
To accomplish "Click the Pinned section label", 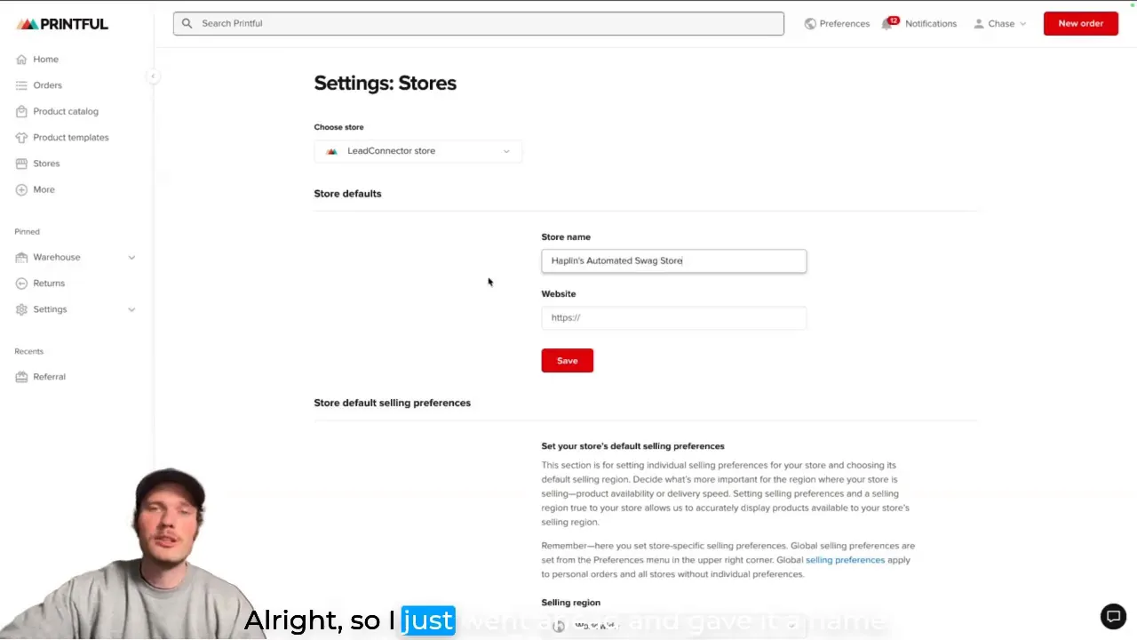I will tap(27, 232).
